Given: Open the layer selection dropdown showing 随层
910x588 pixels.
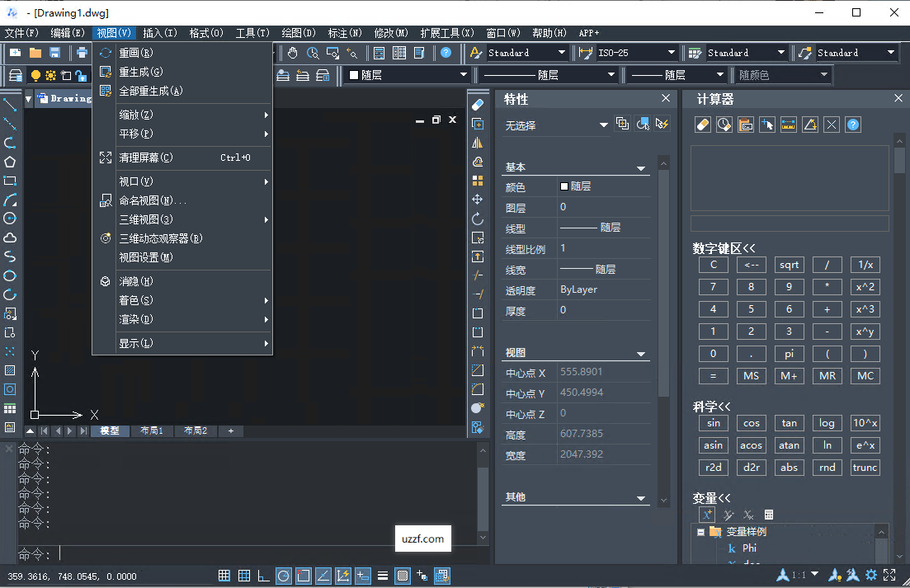Looking at the screenshot, I should point(462,74).
